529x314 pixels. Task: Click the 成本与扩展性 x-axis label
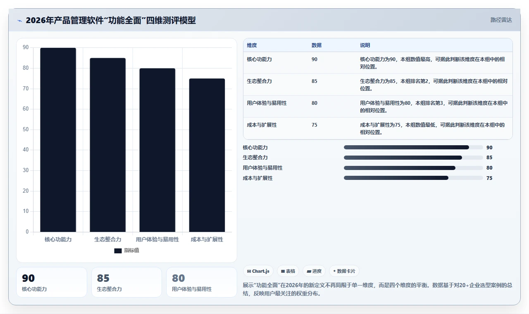207,239
